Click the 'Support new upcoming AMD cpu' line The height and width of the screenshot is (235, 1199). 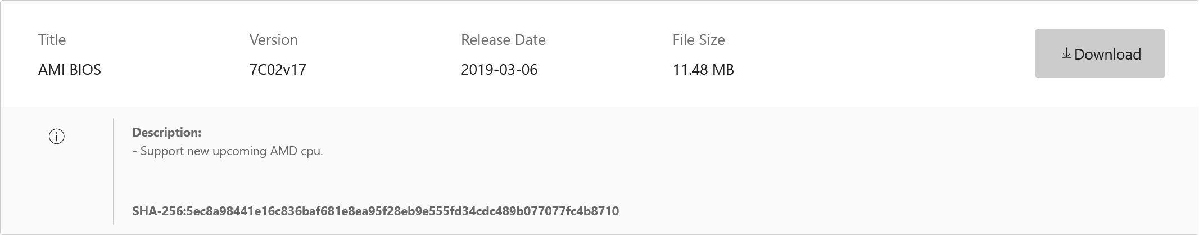click(228, 151)
